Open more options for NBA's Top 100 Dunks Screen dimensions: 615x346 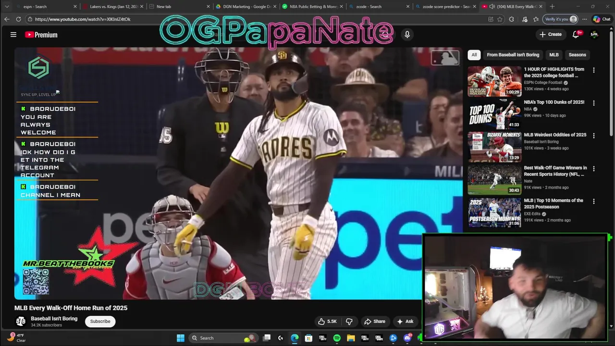pyautogui.click(x=593, y=103)
